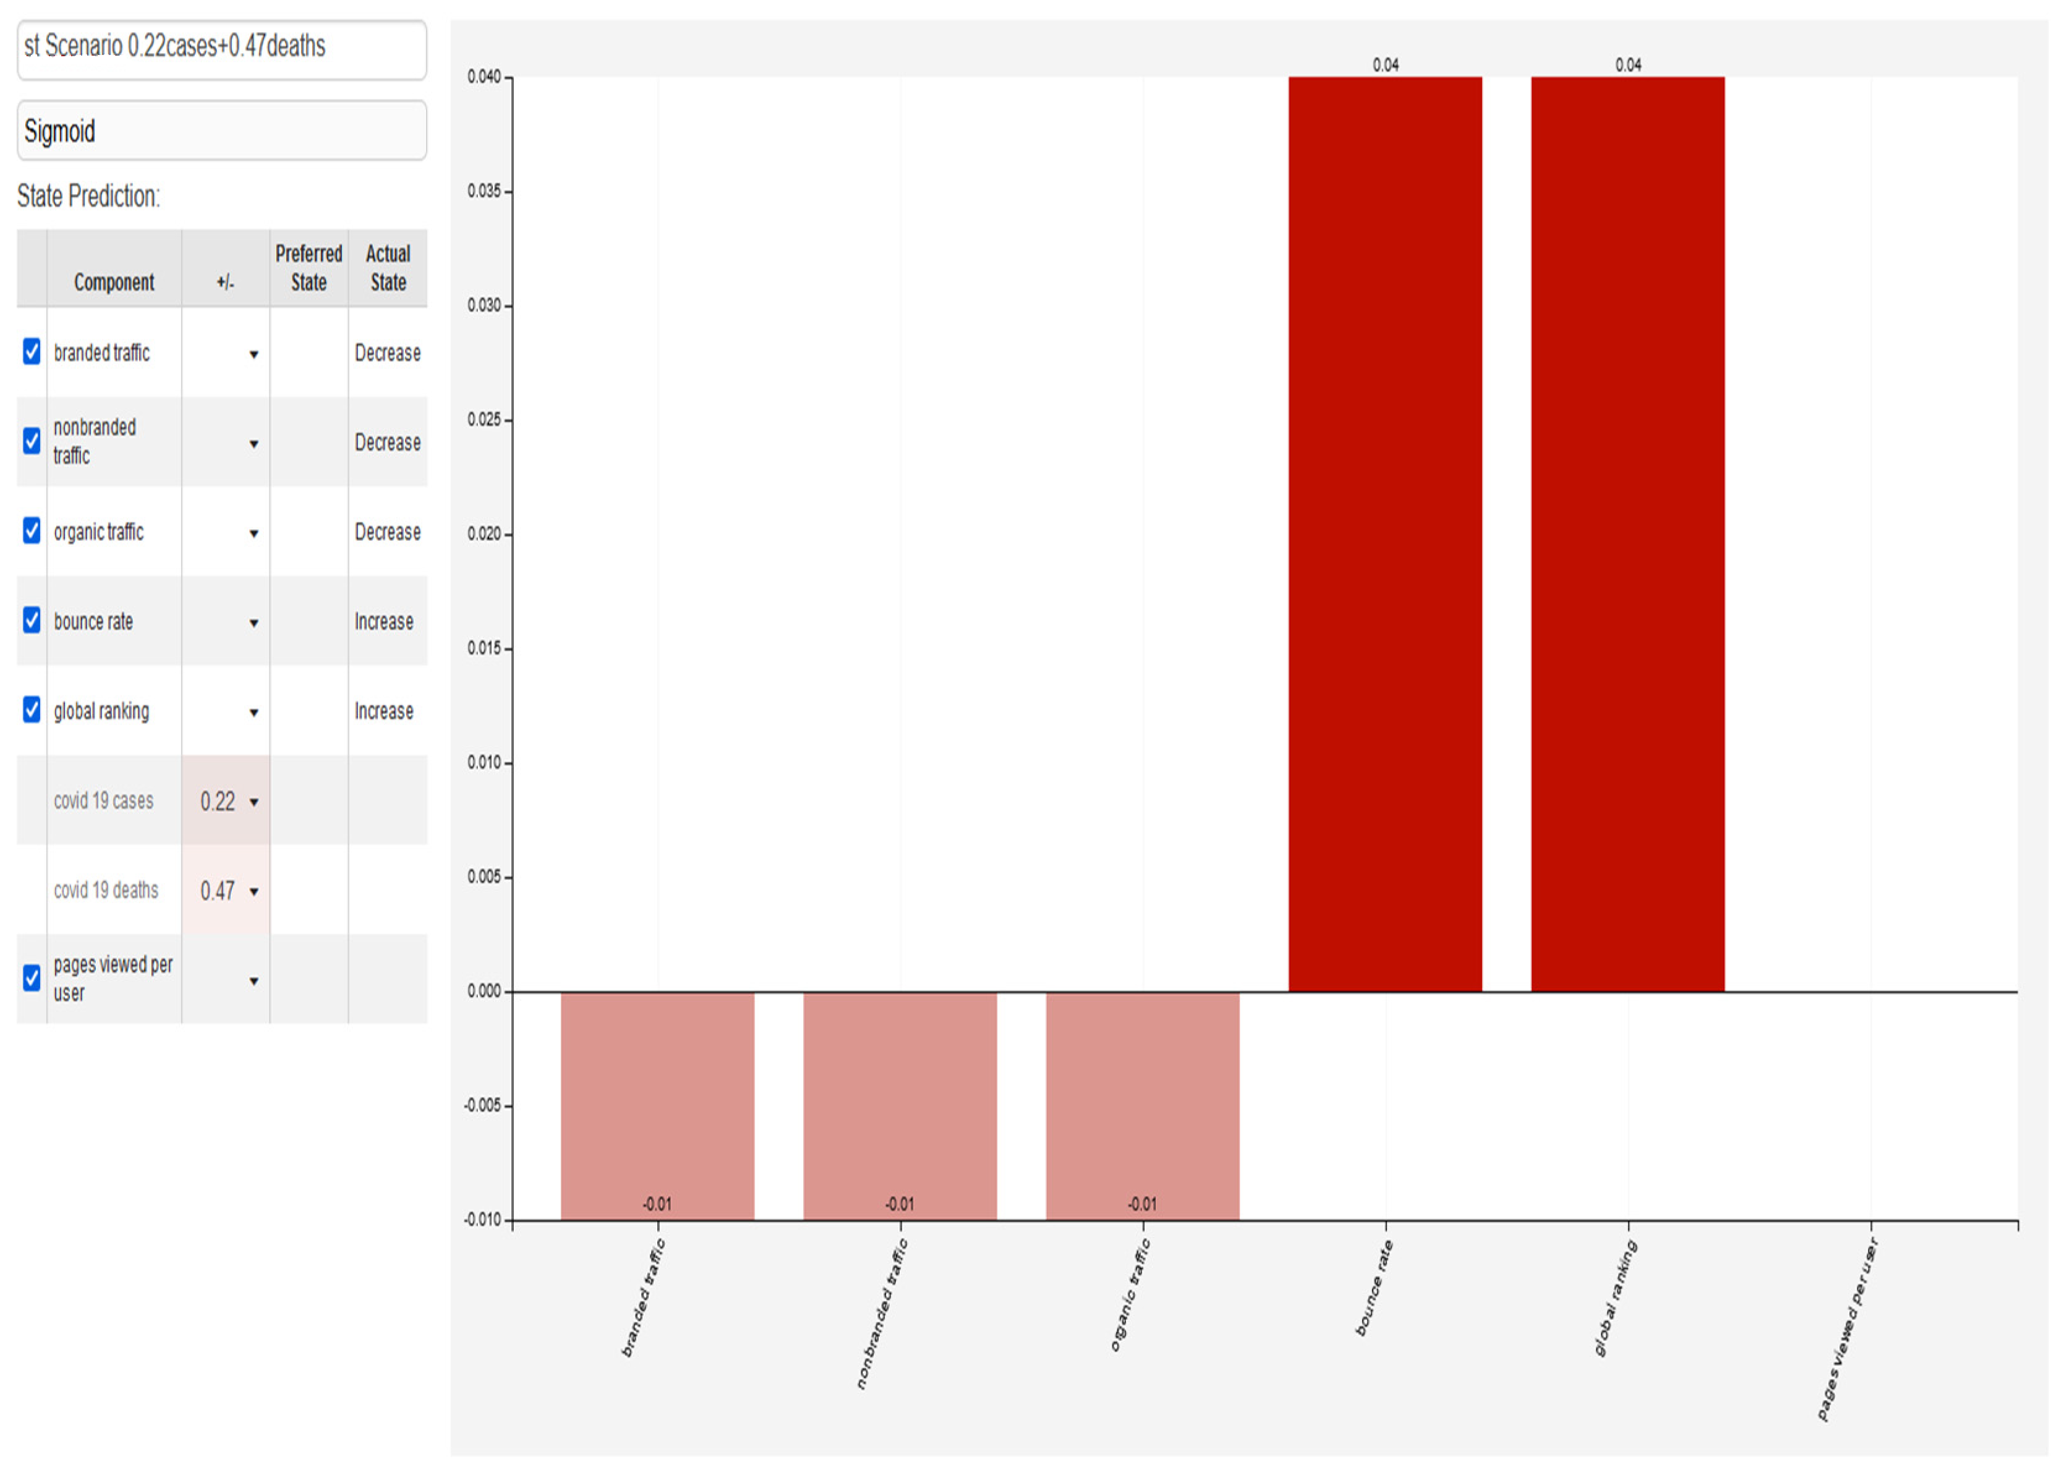Uncheck the organic traffic checkbox

tap(32, 530)
